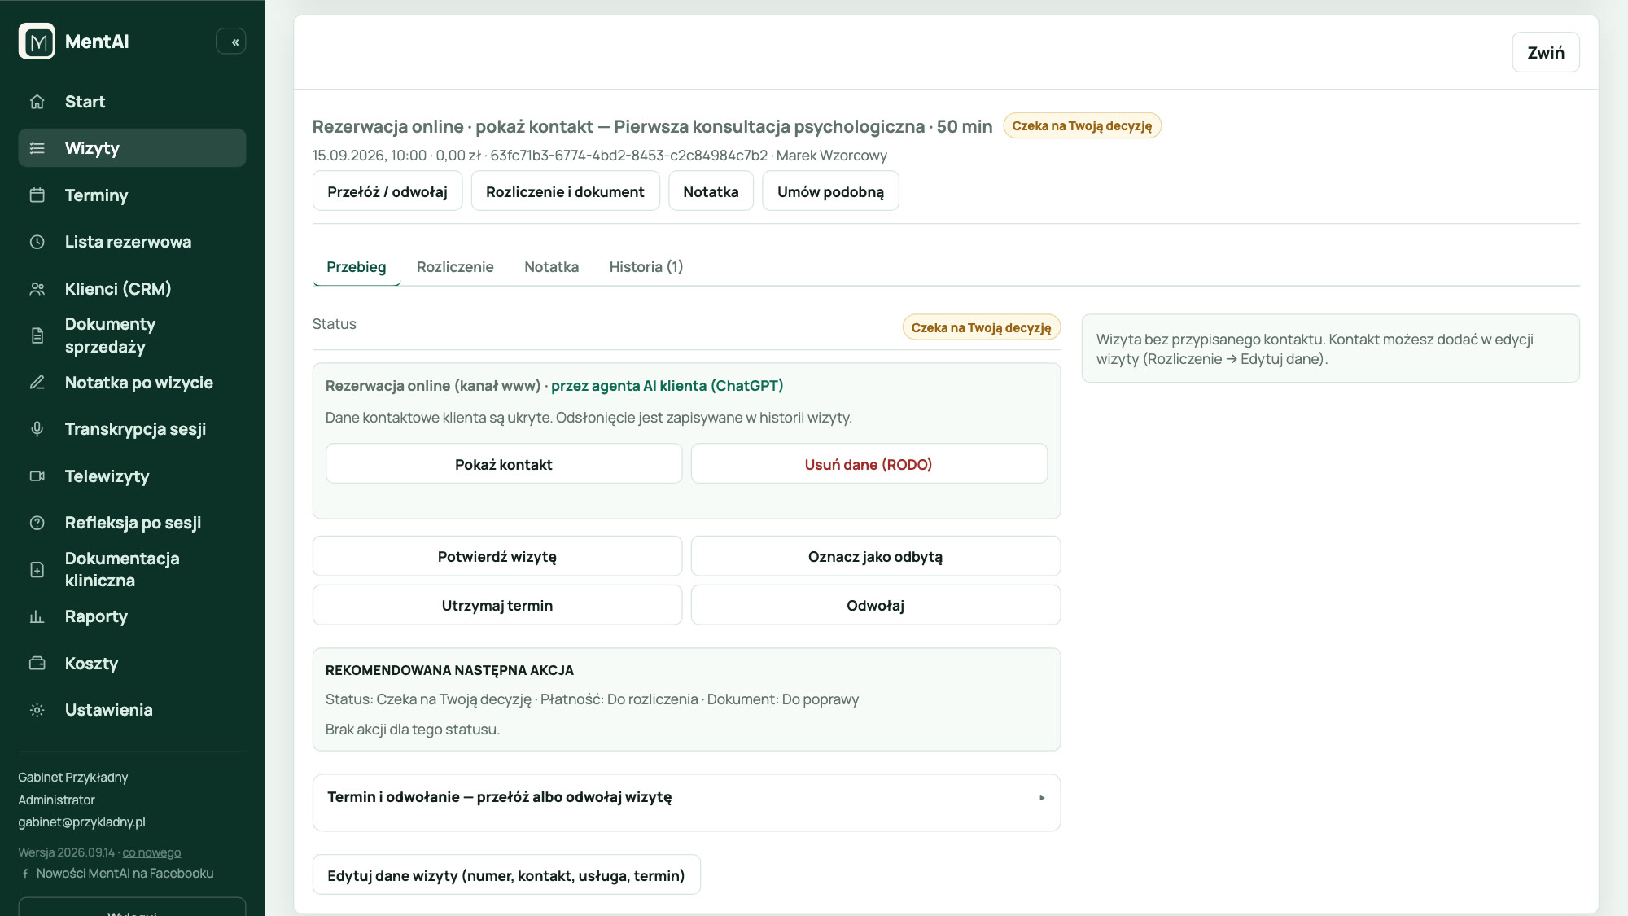
Task: Click the Transkrypcja sesji microphone icon
Action: click(37, 429)
